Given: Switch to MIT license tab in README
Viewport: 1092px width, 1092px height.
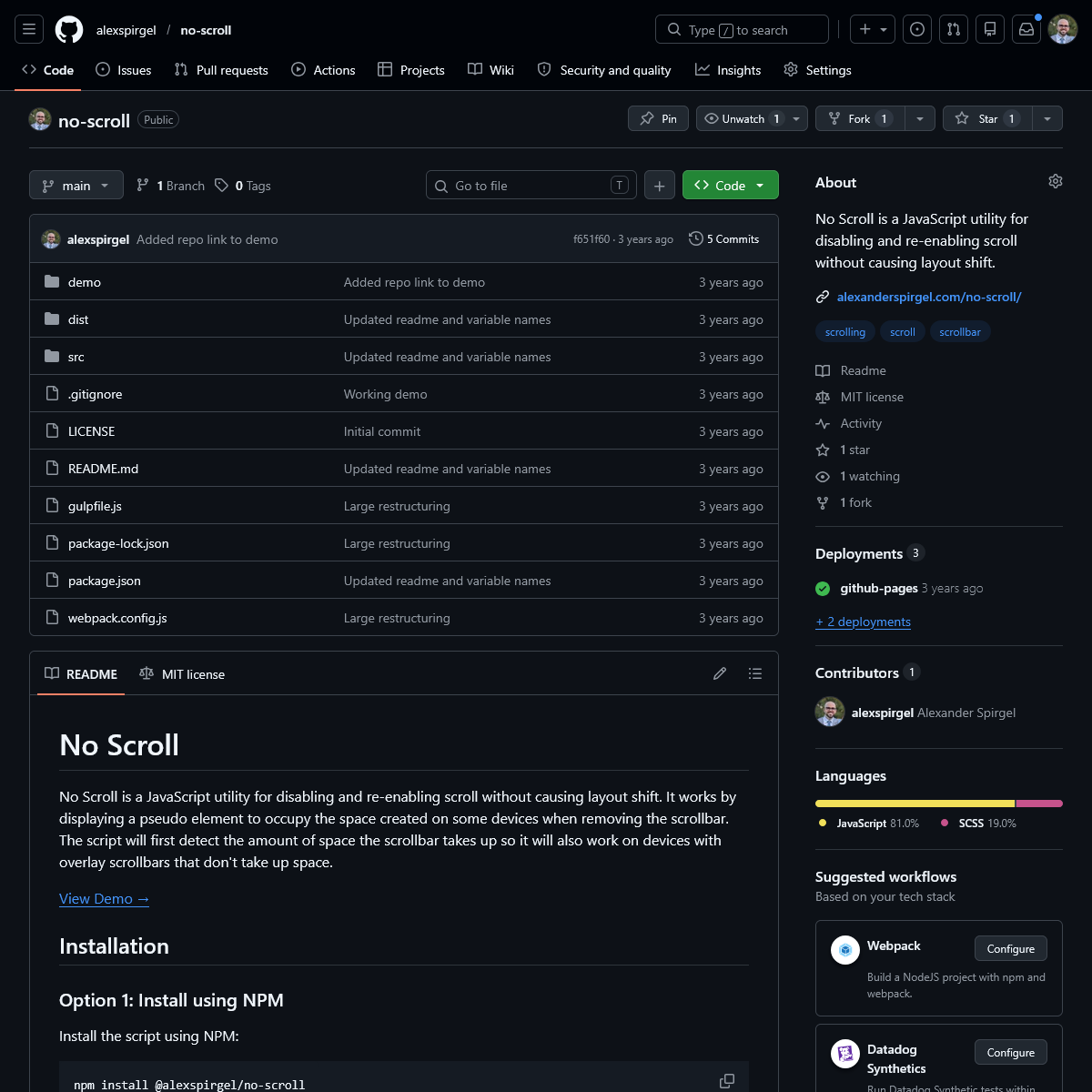Looking at the screenshot, I should pyautogui.click(x=182, y=673).
